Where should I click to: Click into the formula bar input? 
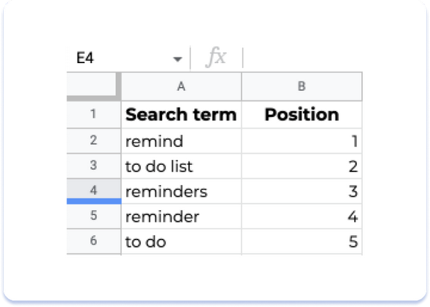(302, 57)
